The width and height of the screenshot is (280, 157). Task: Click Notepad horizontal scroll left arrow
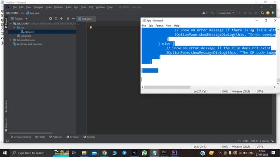click(142, 87)
